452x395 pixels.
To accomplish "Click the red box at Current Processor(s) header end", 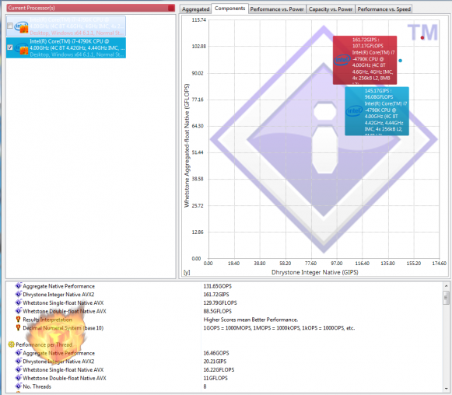I will tap(171, 8).
